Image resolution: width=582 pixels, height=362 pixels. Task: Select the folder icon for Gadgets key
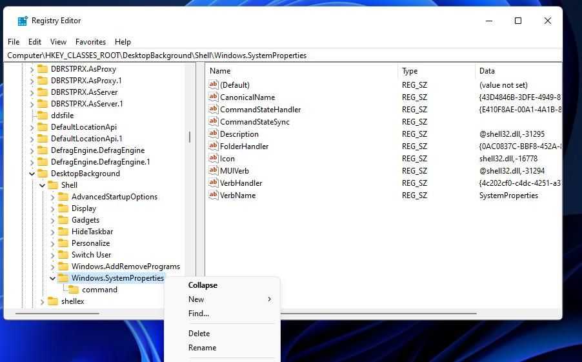click(63, 220)
